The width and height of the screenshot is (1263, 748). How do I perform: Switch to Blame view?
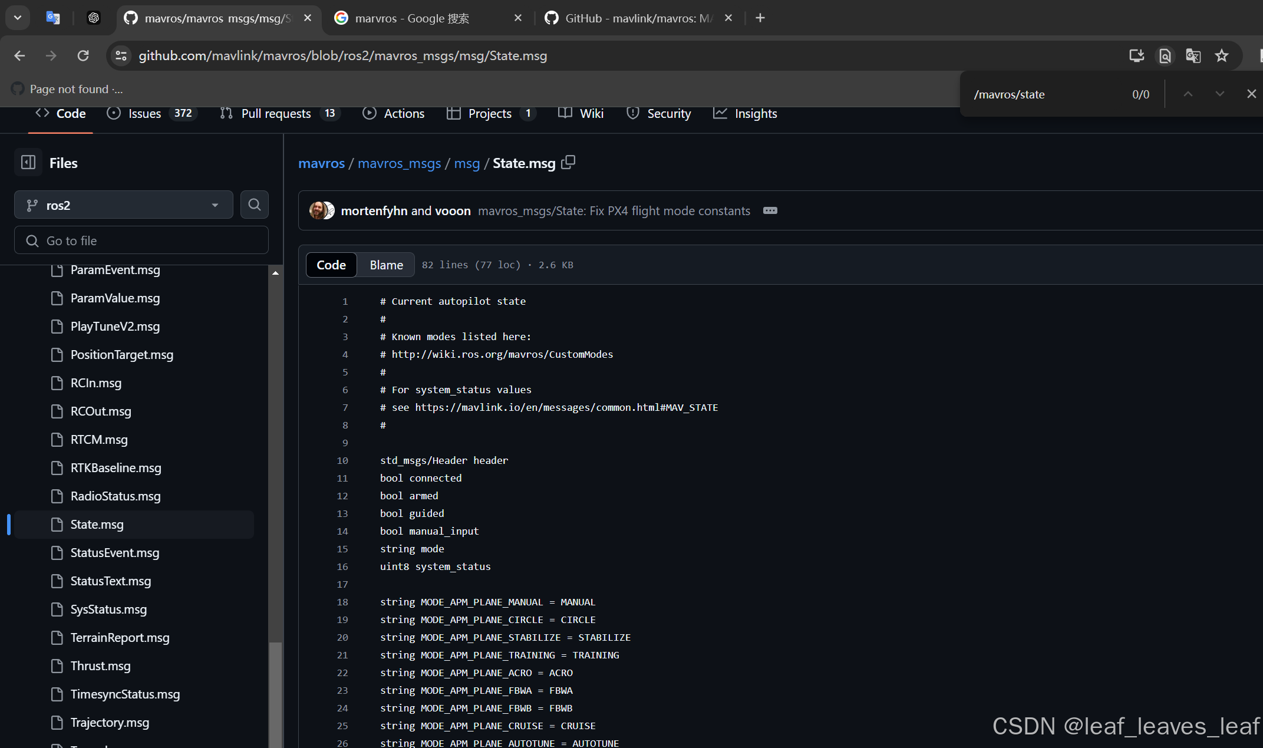(x=386, y=265)
